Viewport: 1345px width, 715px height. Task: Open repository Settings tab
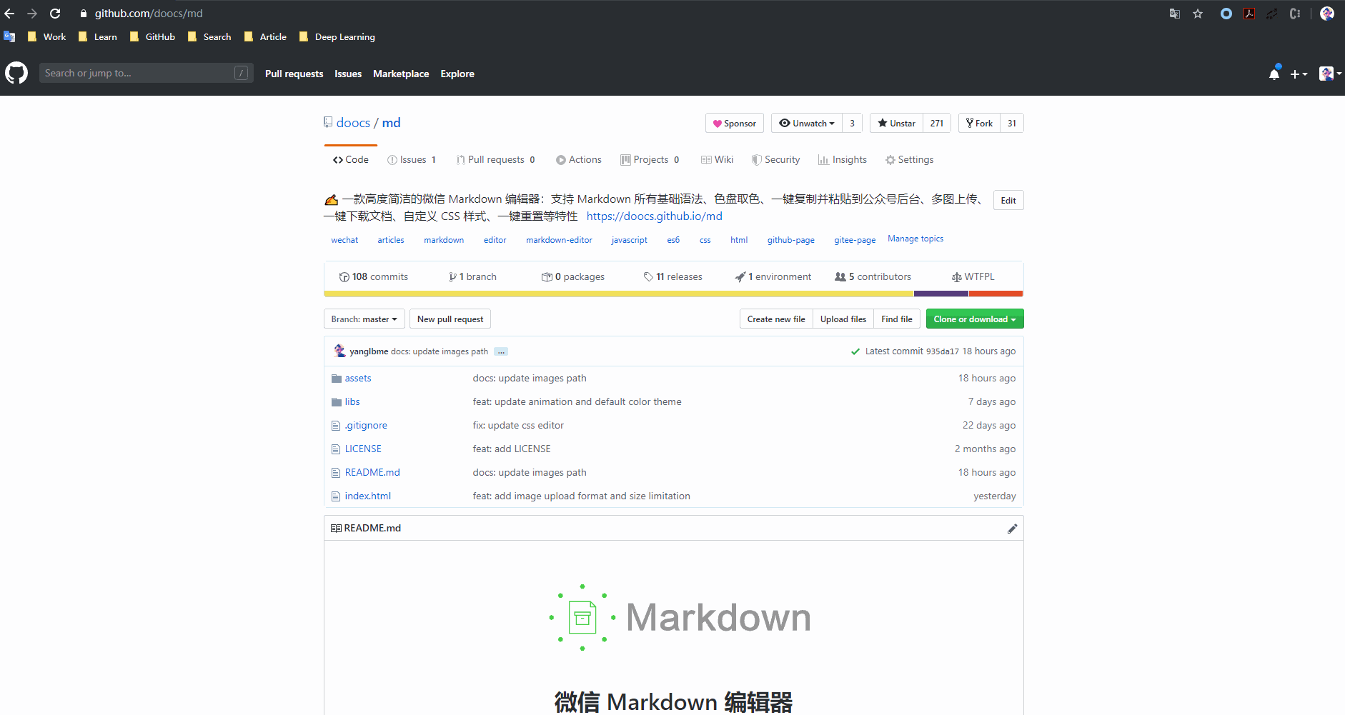(910, 160)
